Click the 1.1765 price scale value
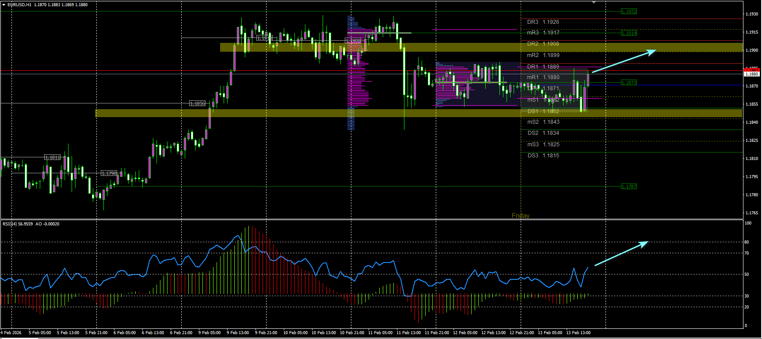 point(752,213)
